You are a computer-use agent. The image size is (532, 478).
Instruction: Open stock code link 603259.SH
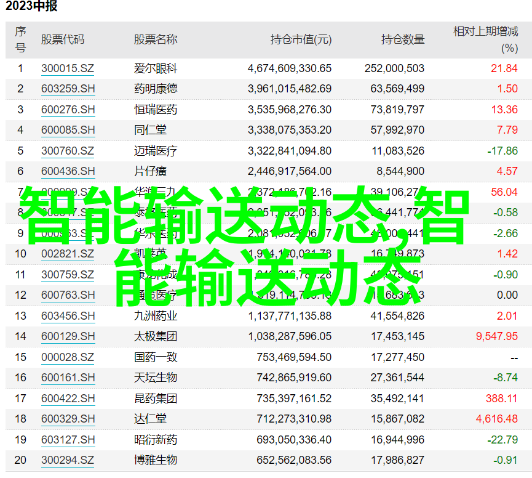pos(68,89)
